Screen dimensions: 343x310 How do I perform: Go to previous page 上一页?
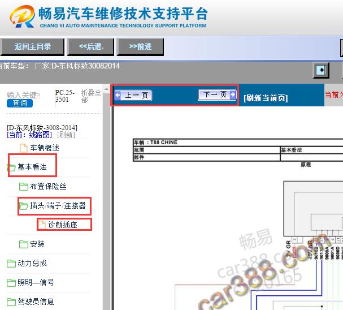point(133,95)
